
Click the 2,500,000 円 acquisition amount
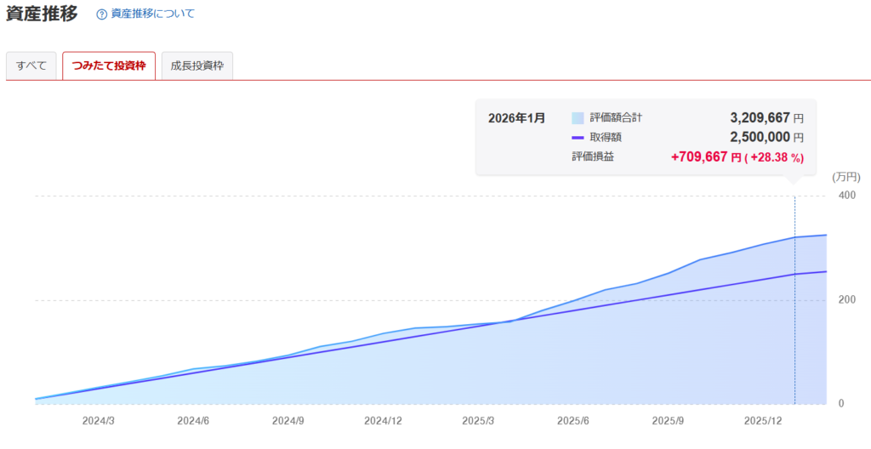[766, 137]
